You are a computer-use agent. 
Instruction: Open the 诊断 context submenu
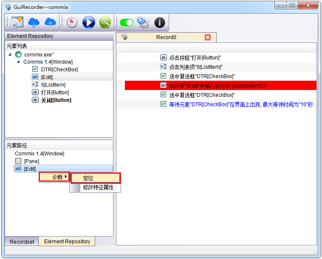pyautogui.click(x=54, y=177)
